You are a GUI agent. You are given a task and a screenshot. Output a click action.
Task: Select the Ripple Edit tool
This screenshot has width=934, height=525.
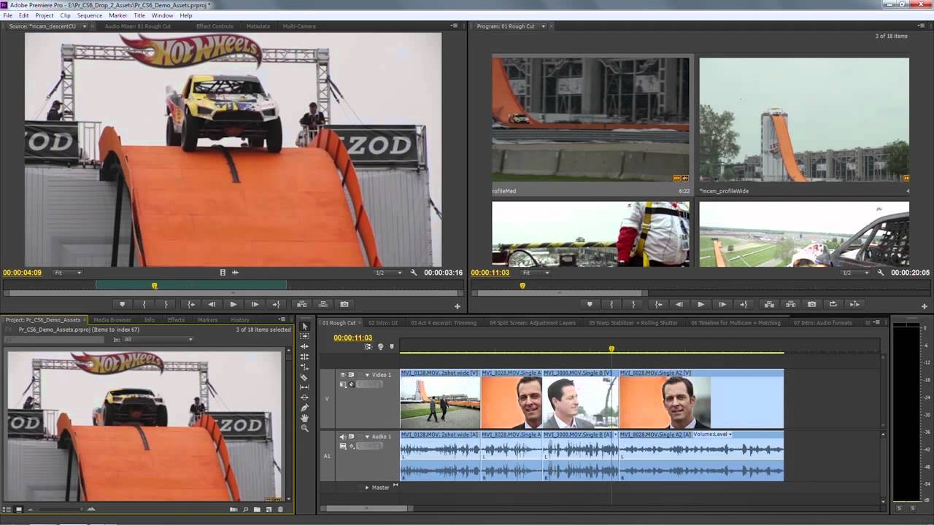pos(305,346)
